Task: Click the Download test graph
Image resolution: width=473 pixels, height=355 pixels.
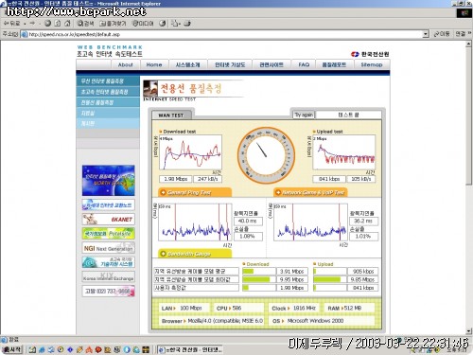Action: pyautogui.click(x=191, y=152)
